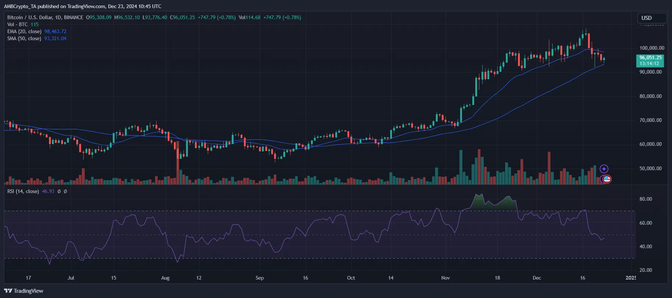Screen dimensions: 672x298
Task: Click the high price H96,532.10
Action: (x=127, y=17)
